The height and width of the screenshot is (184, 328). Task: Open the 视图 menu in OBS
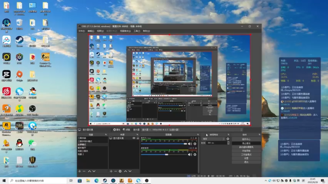coord(100,31)
